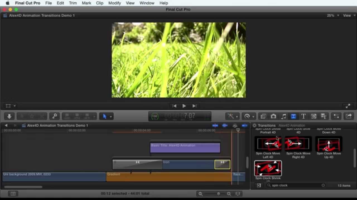
Task: Toggle the Transitions browser button
Action: [293, 116]
